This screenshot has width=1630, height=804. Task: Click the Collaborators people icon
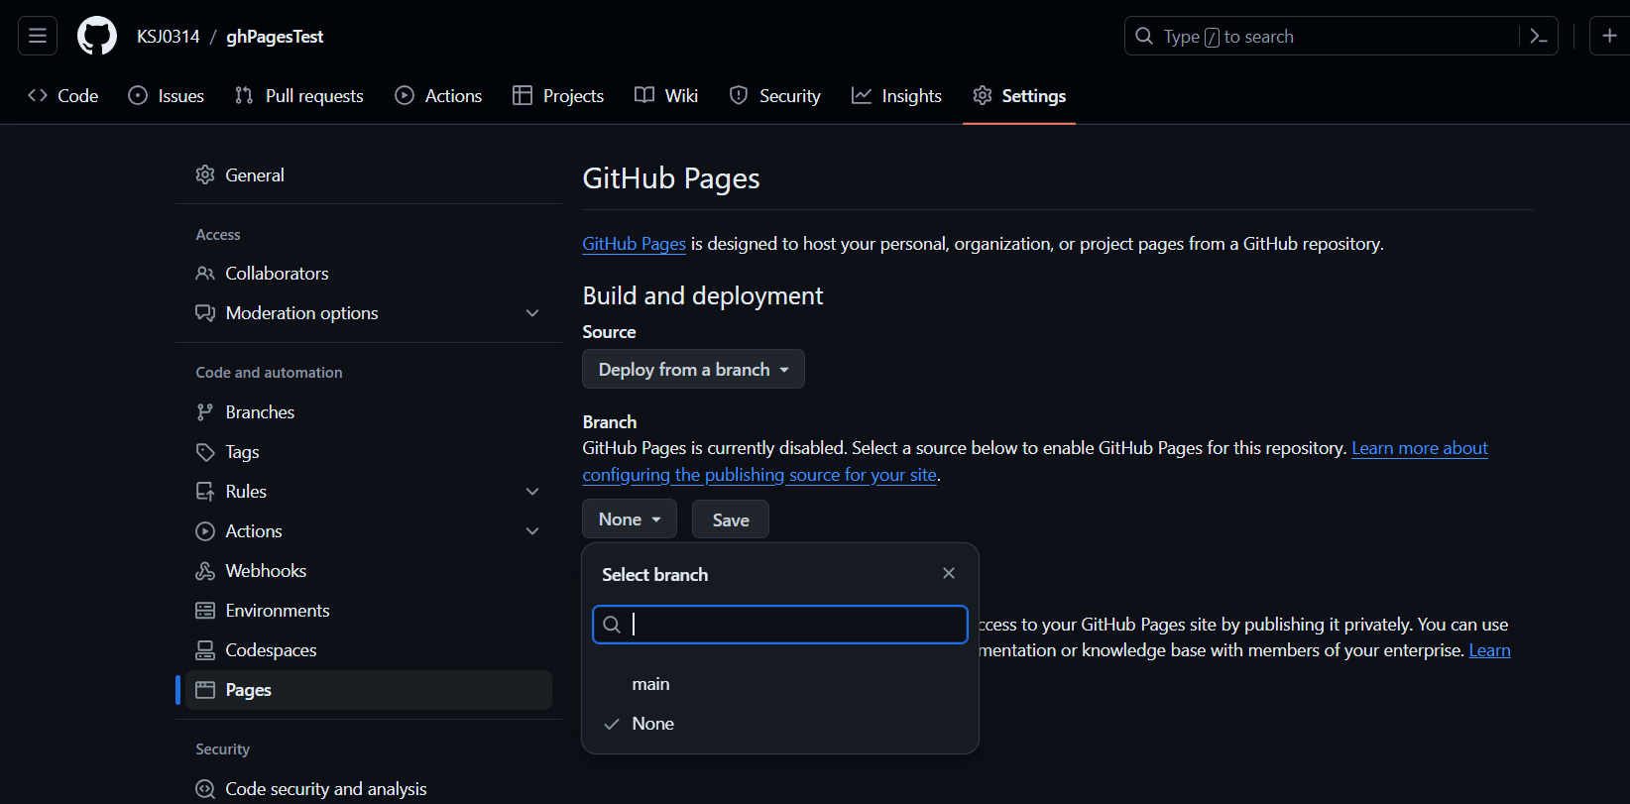[205, 274]
